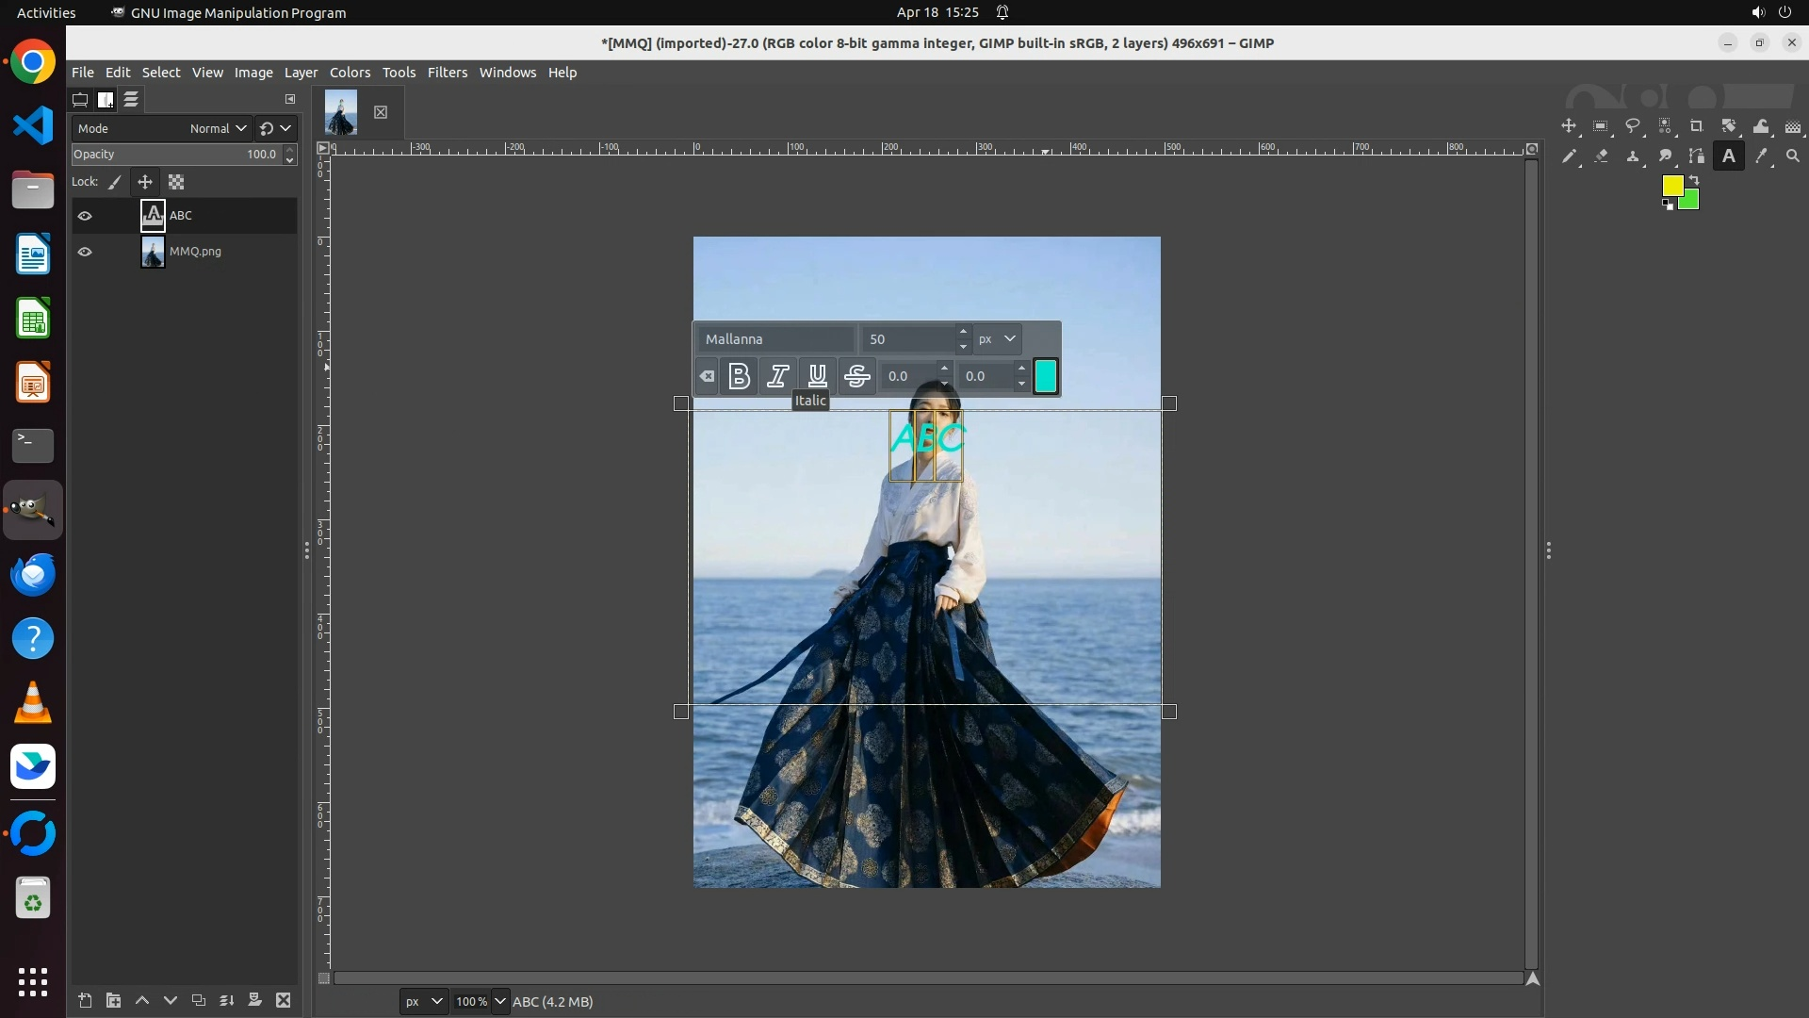This screenshot has height=1018, width=1809.
Task: Toggle Bold in the text overlay
Action: [740, 376]
